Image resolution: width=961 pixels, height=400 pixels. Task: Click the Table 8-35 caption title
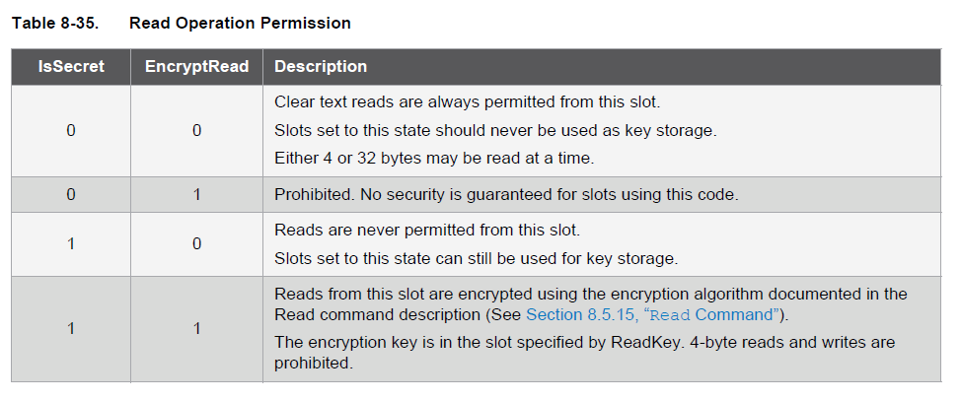click(x=182, y=24)
